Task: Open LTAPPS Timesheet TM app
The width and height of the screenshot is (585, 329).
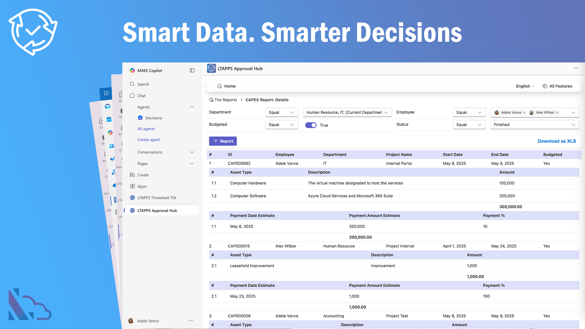Action: click(x=156, y=198)
